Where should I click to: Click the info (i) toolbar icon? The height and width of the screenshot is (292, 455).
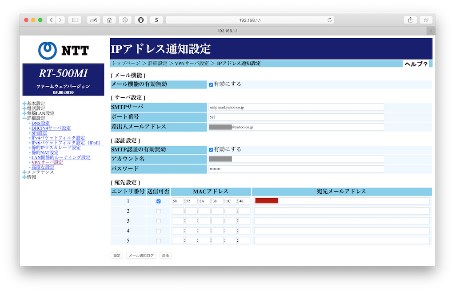click(x=125, y=20)
